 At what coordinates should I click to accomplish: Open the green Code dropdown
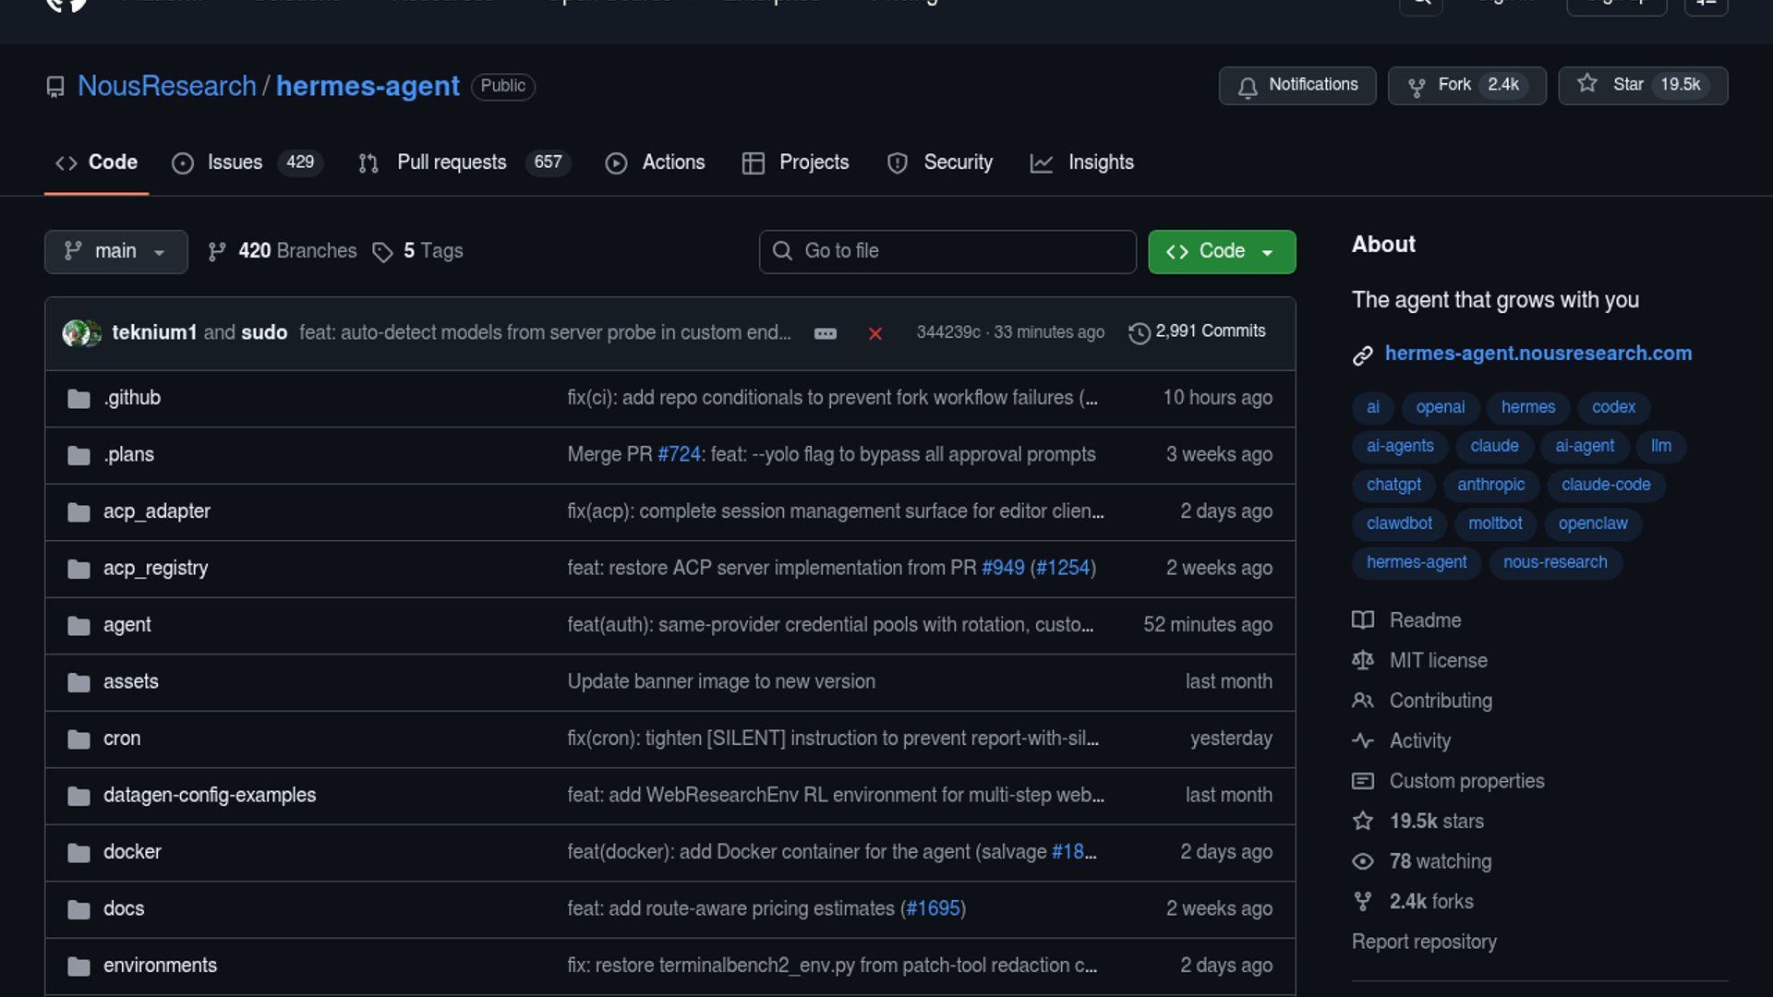[1221, 251]
